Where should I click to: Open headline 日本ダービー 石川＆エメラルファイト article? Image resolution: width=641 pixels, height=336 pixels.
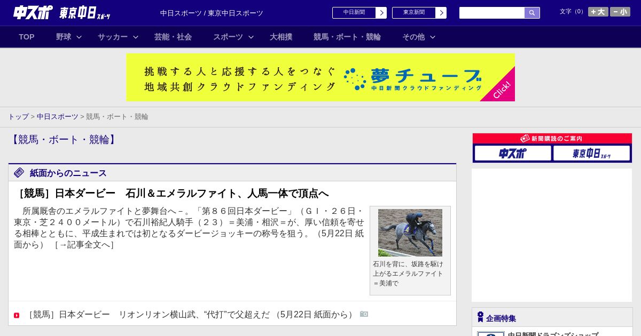pyautogui.click(x=171, y=193)
